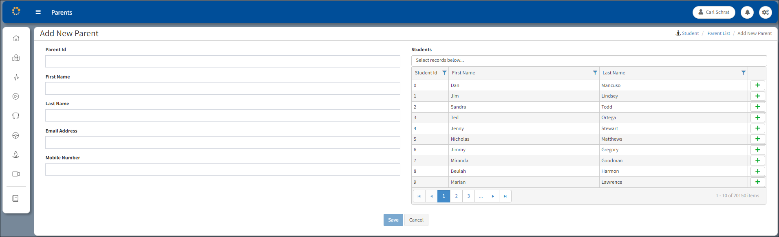This screenshot has width=779, height=237.
Task: Select page 1 in pager
Action: coord(444,196)
